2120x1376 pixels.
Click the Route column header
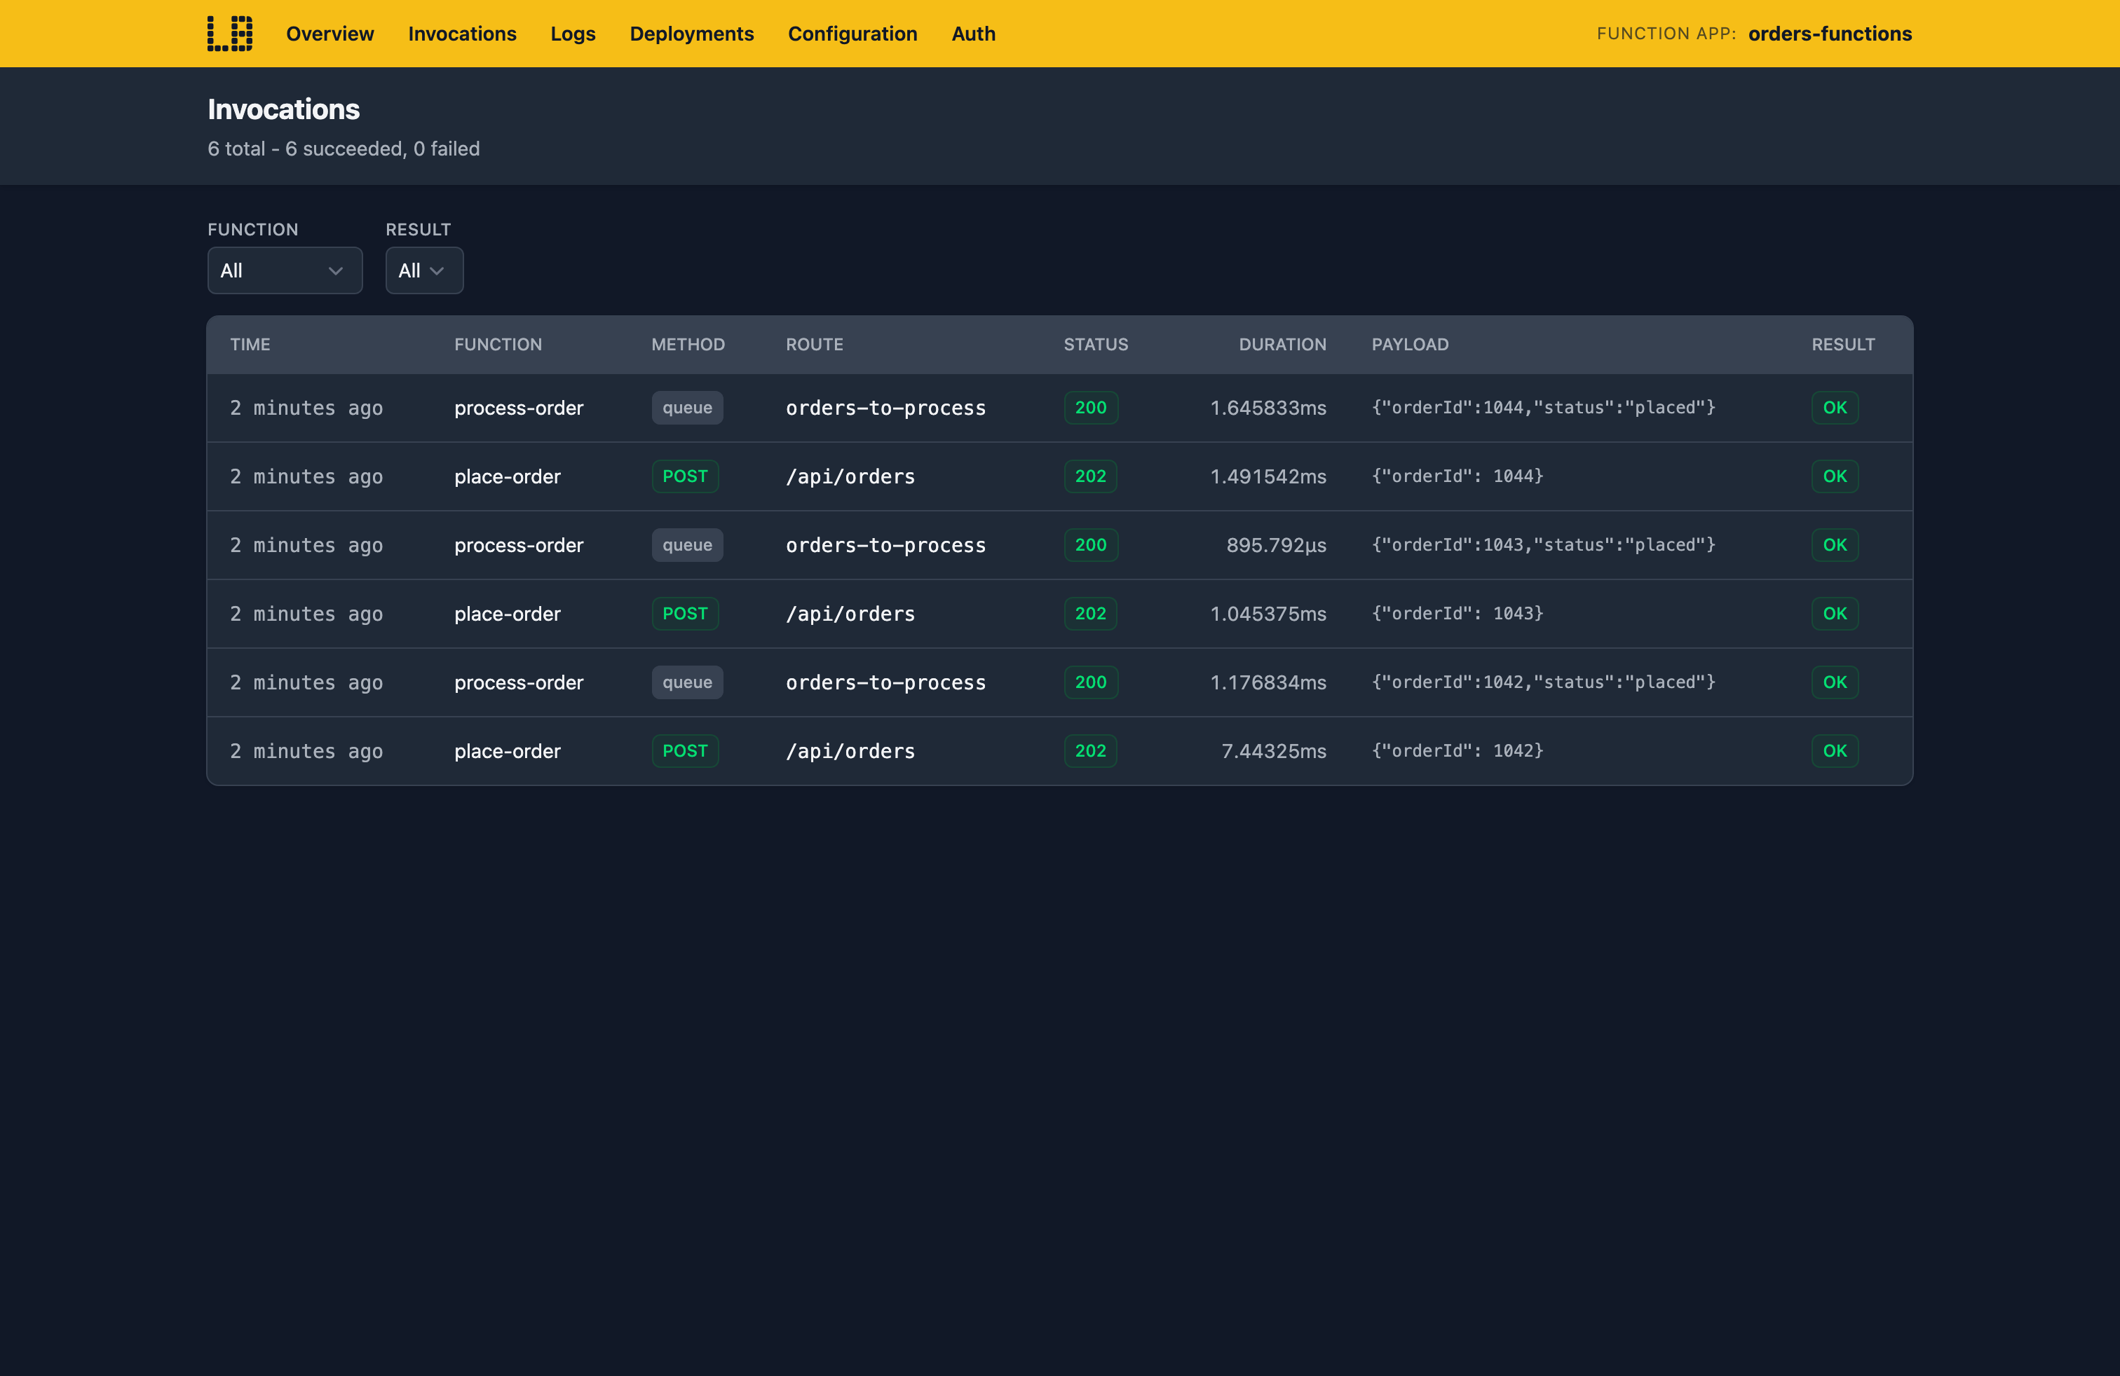[814, 345]
